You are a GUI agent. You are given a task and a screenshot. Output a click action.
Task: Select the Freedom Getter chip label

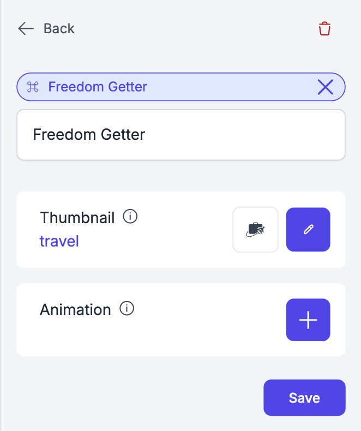[x=98, y=87]
